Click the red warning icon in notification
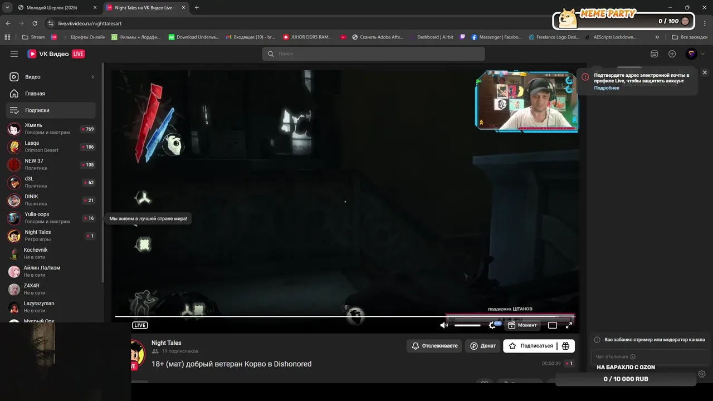The height and width of the screenshot is (401, 713). point(585,77)
